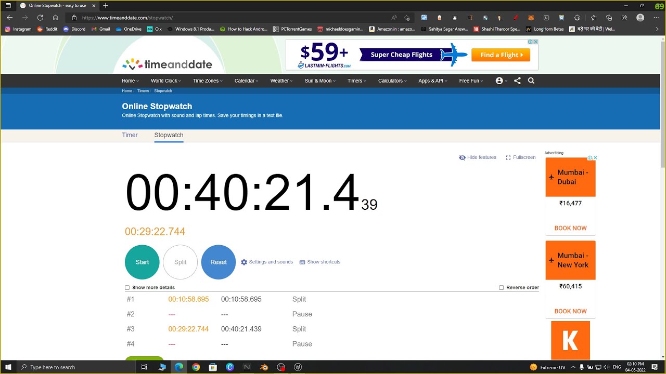Open Read aloud icon in address bar
Viewport: 666px width, 374px height.
point(394,18)
